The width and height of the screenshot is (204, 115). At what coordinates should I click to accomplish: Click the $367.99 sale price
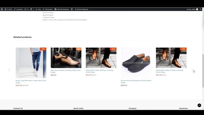19,85
